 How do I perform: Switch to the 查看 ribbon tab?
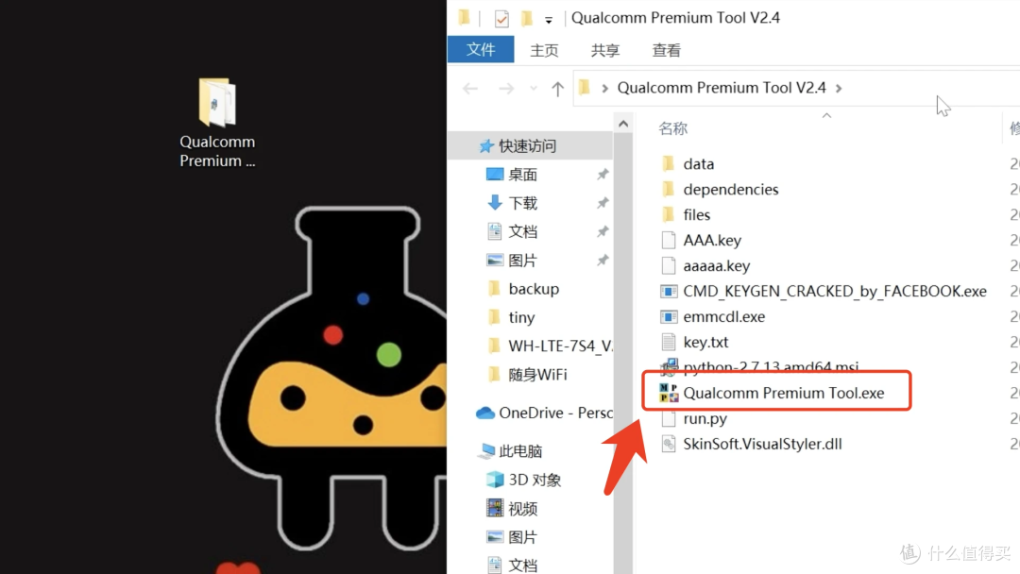(x=666, y=50)
